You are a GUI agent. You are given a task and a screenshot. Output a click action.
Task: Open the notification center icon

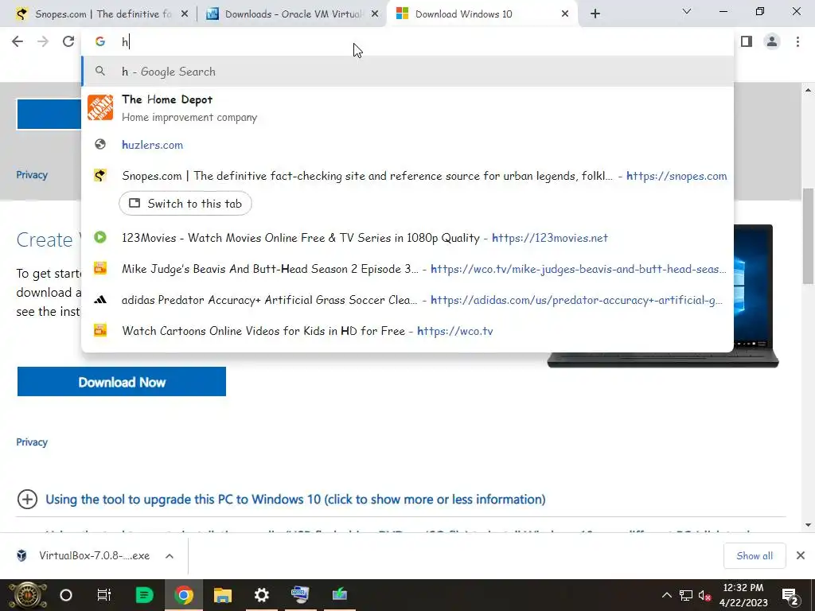(790, 596)
